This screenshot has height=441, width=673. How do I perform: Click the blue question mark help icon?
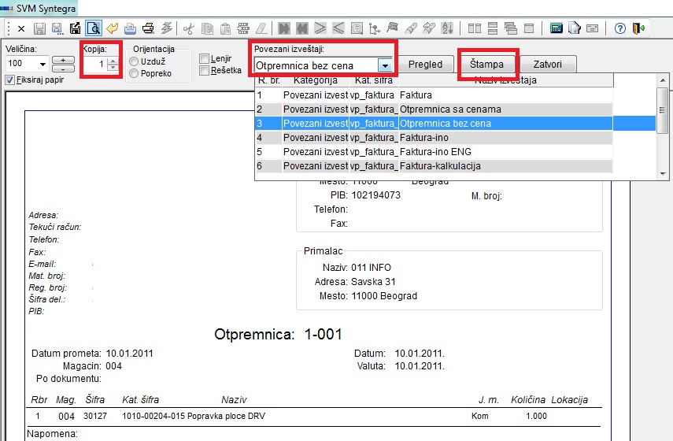[620, 28]
